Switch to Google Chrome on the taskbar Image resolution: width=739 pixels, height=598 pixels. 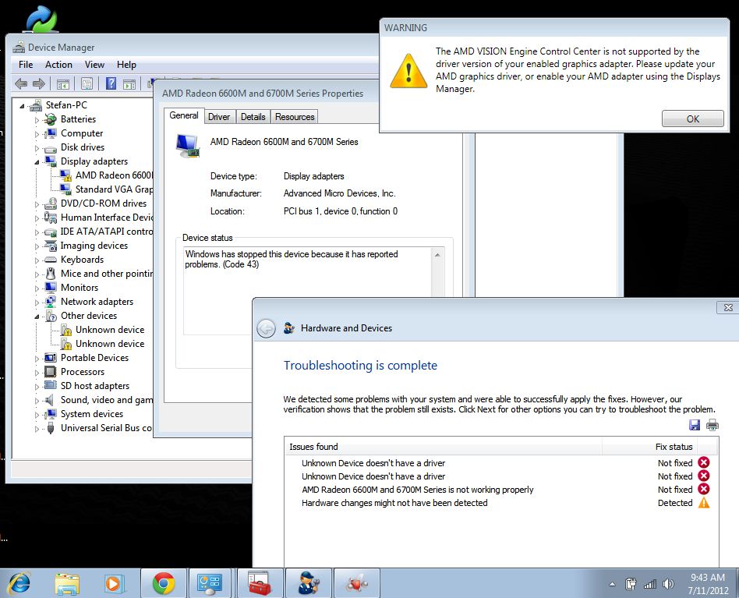pos(164,583)
